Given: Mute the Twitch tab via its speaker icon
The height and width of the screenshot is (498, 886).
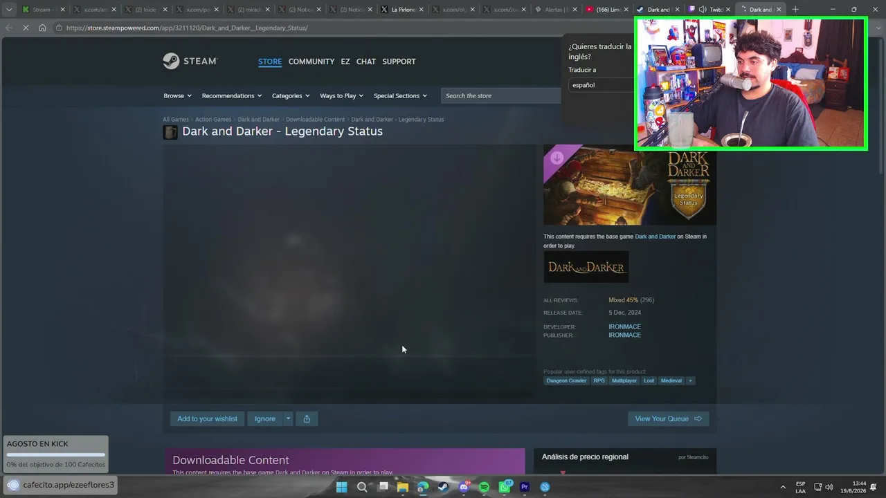Looking at the screenshot, I should point(703,10).
